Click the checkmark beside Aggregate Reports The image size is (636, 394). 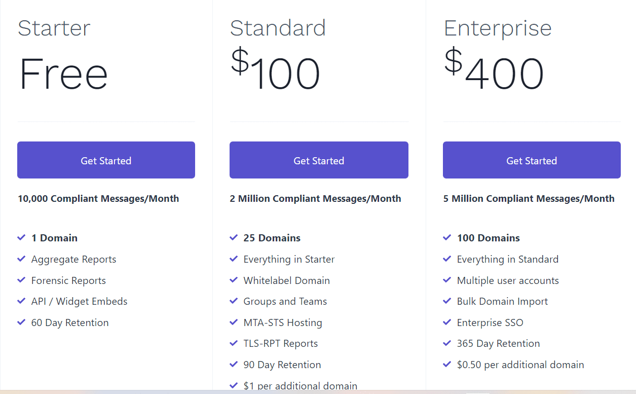[x=21, y=259]
